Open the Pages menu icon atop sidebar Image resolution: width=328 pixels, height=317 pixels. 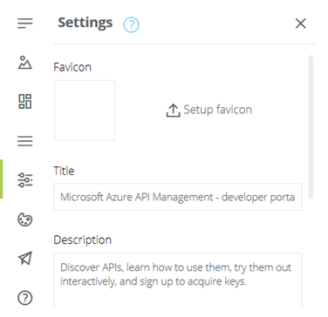click(x=25, y=24)
